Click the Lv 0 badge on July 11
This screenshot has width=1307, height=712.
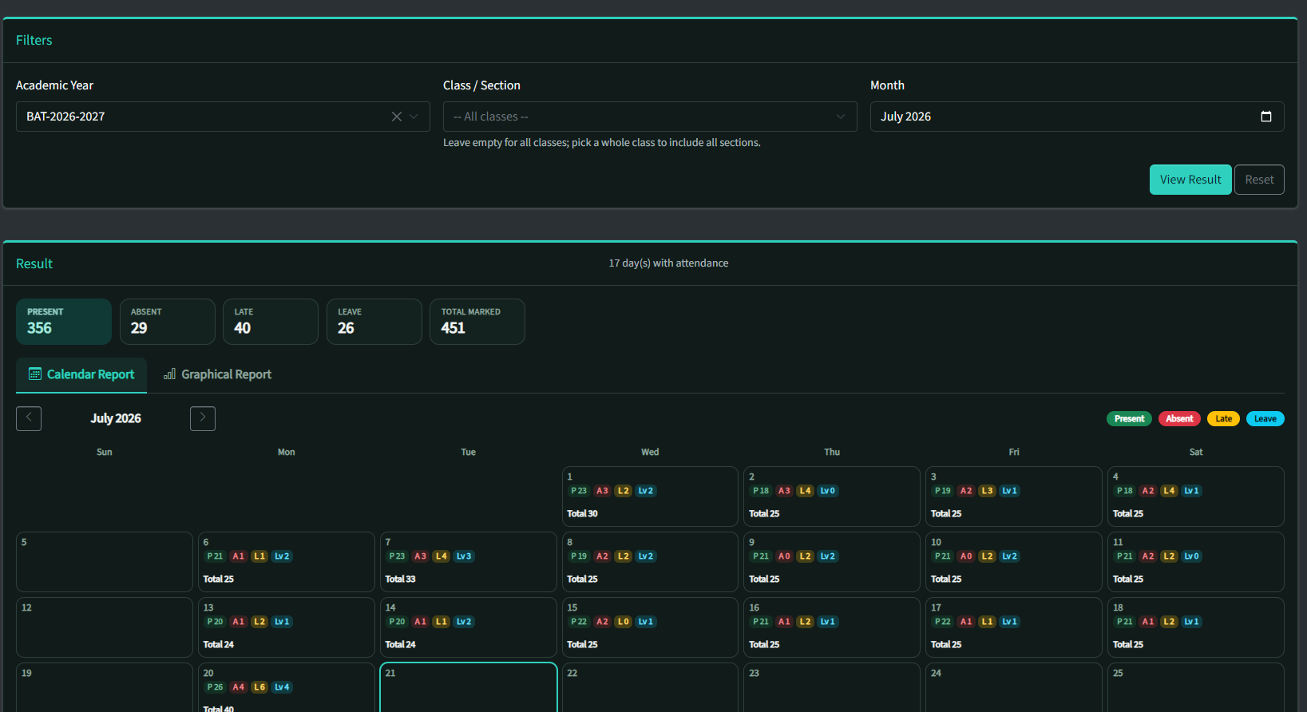click(1191, 556)
